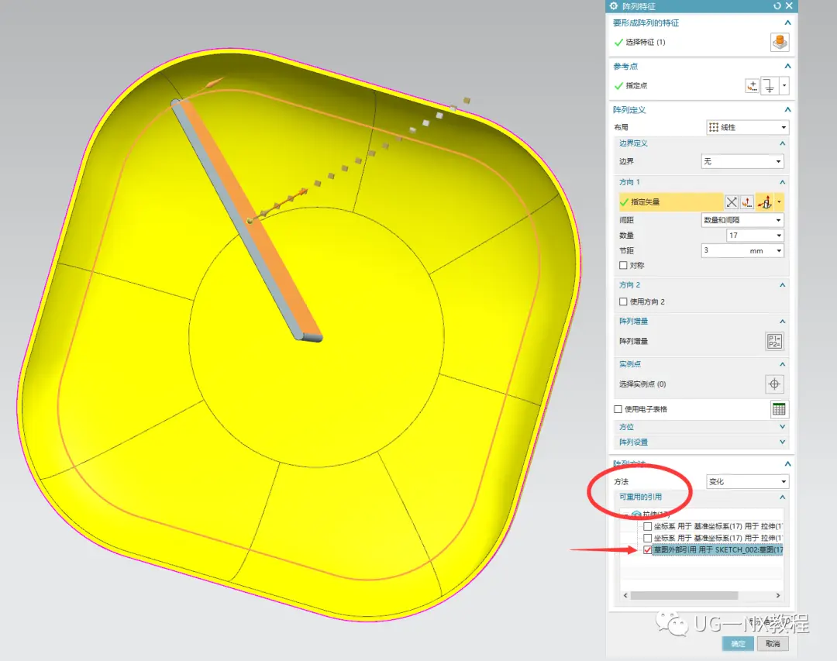This screenshot has height=661, width=837.
Task: Click the 指定点 selection row
Action: [677, 85]
